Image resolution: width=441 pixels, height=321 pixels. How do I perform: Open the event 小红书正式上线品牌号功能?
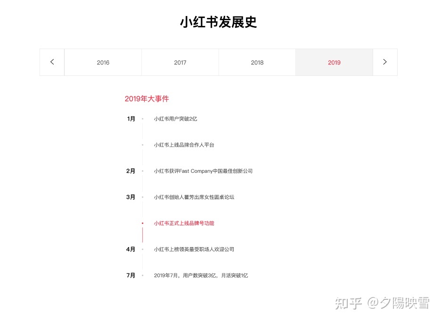pos(184,223)
